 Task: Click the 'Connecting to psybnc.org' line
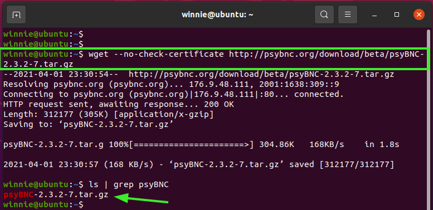coord(173,94)
